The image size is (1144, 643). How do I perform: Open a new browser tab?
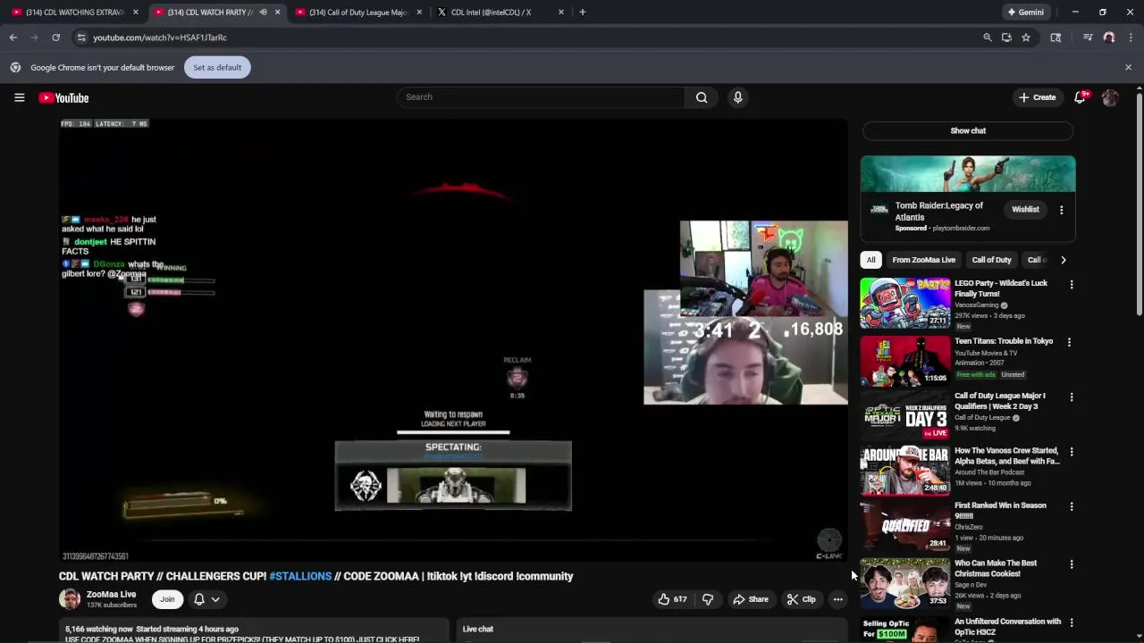click(582, 13)
